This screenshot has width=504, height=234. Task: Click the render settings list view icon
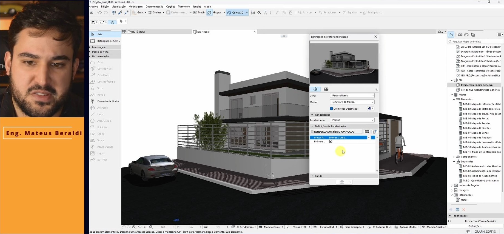(x=367, y=132)
